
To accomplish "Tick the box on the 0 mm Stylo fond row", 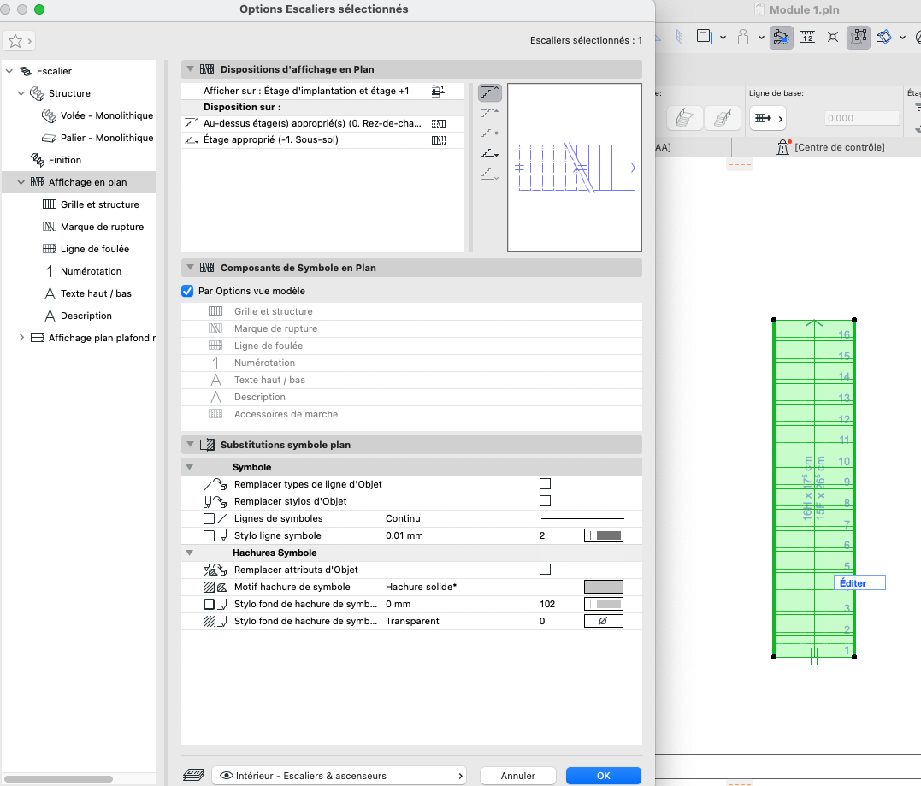I will point(209,604).
